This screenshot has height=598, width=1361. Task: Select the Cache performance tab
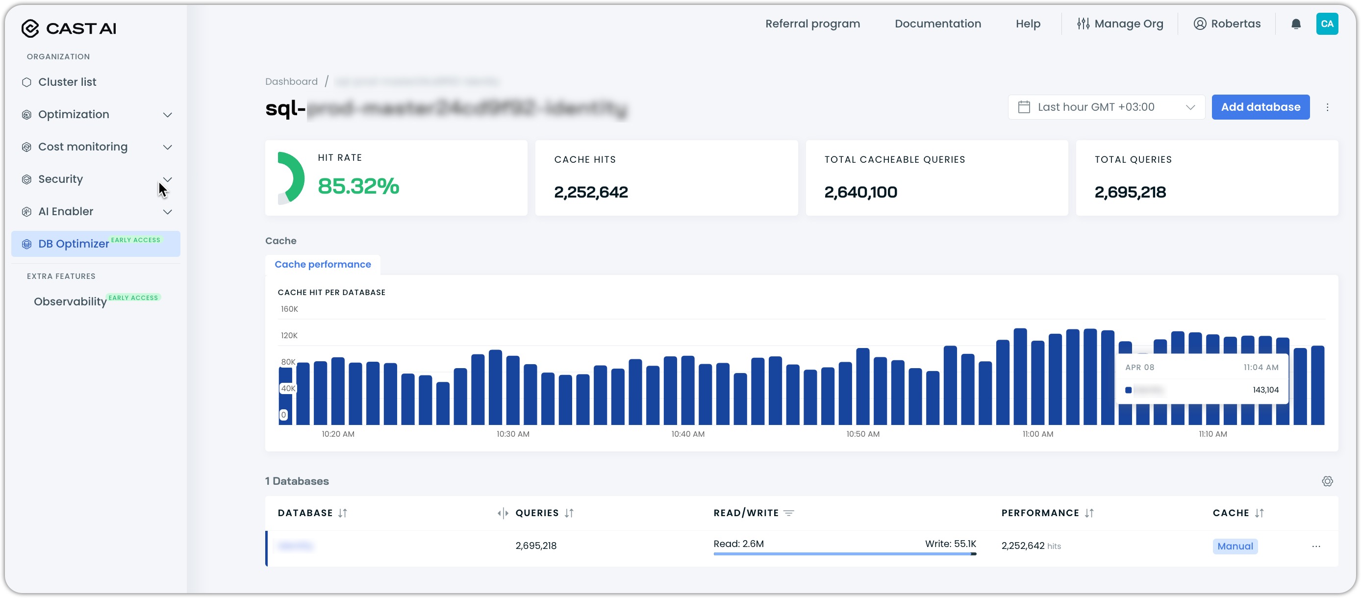point(322,264)
